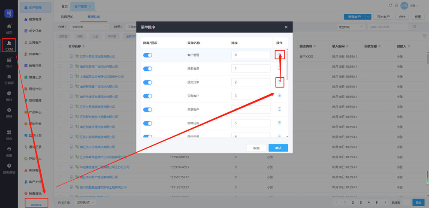Click the drag handle for 搜索客源 row
The width and height of the screenshot is (429, 208).
click(x=279, y=68)
